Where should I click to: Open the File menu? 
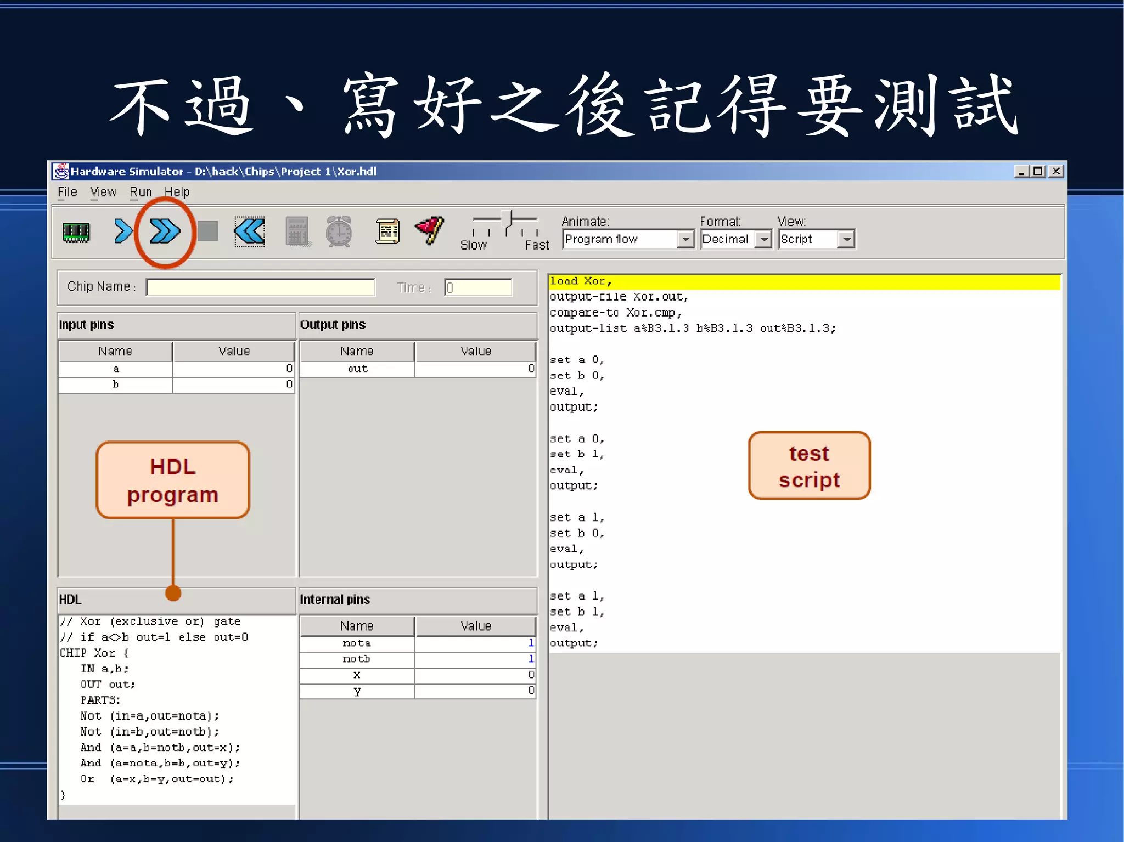(x=67, y=192)
